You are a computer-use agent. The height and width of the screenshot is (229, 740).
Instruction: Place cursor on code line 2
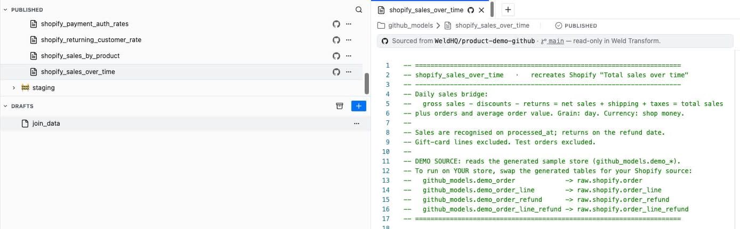coord(546,75)
